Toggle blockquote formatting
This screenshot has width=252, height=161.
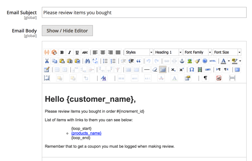click(139, 61)
